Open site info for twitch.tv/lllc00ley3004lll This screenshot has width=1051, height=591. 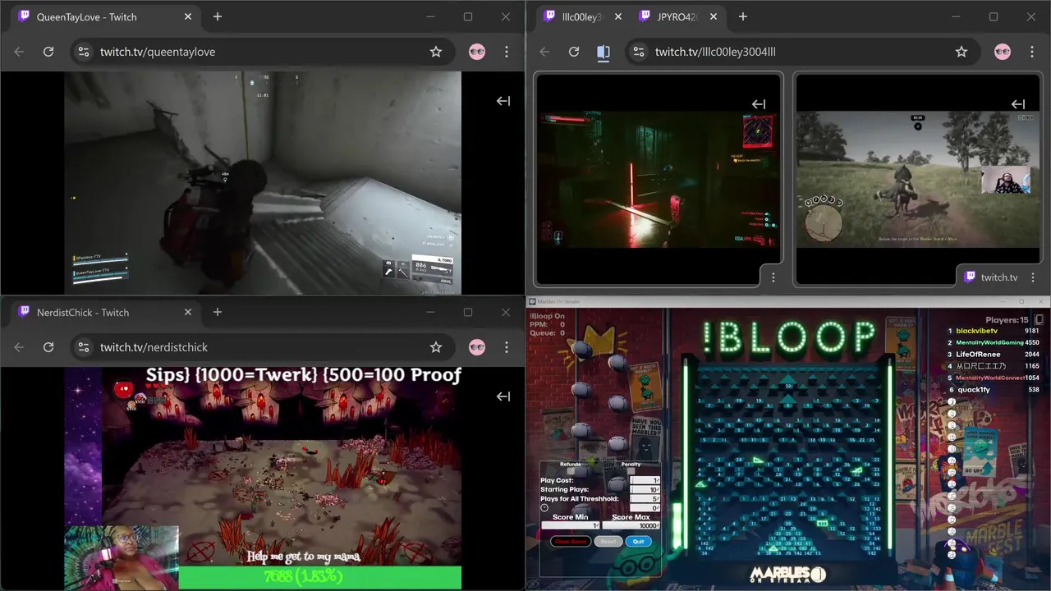(x=638, y=52)
